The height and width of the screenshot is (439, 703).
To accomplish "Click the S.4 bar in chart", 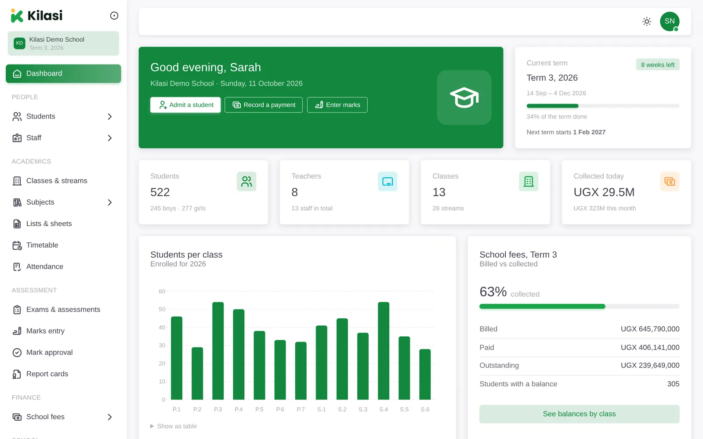I will pyautogui.click(x=384, y=351).
